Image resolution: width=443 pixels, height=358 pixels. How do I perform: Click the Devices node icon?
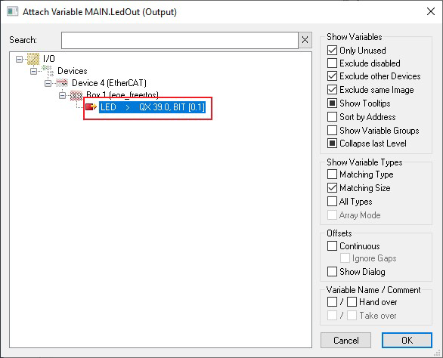(x=48, y=71)
